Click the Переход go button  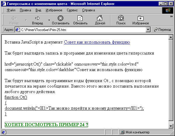click(162, 30)
